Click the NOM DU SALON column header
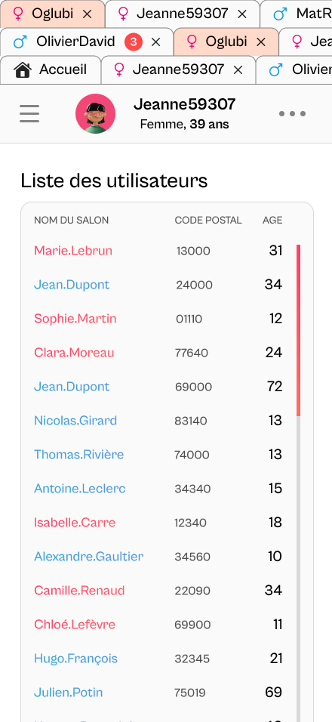The height and width of the screenshot is (722, 332). click(x=71, y=220)
